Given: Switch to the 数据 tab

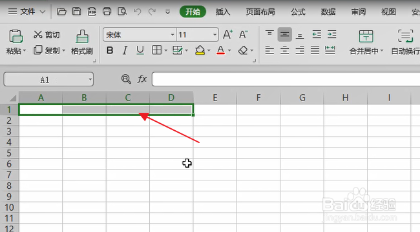Looking at the screenshot, I should coord(328,12).
